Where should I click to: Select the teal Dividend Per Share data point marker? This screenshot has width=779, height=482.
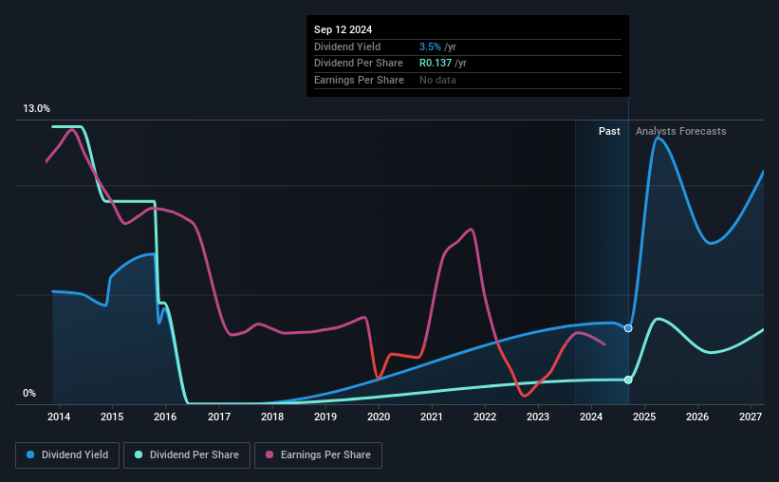coord(628,380)
